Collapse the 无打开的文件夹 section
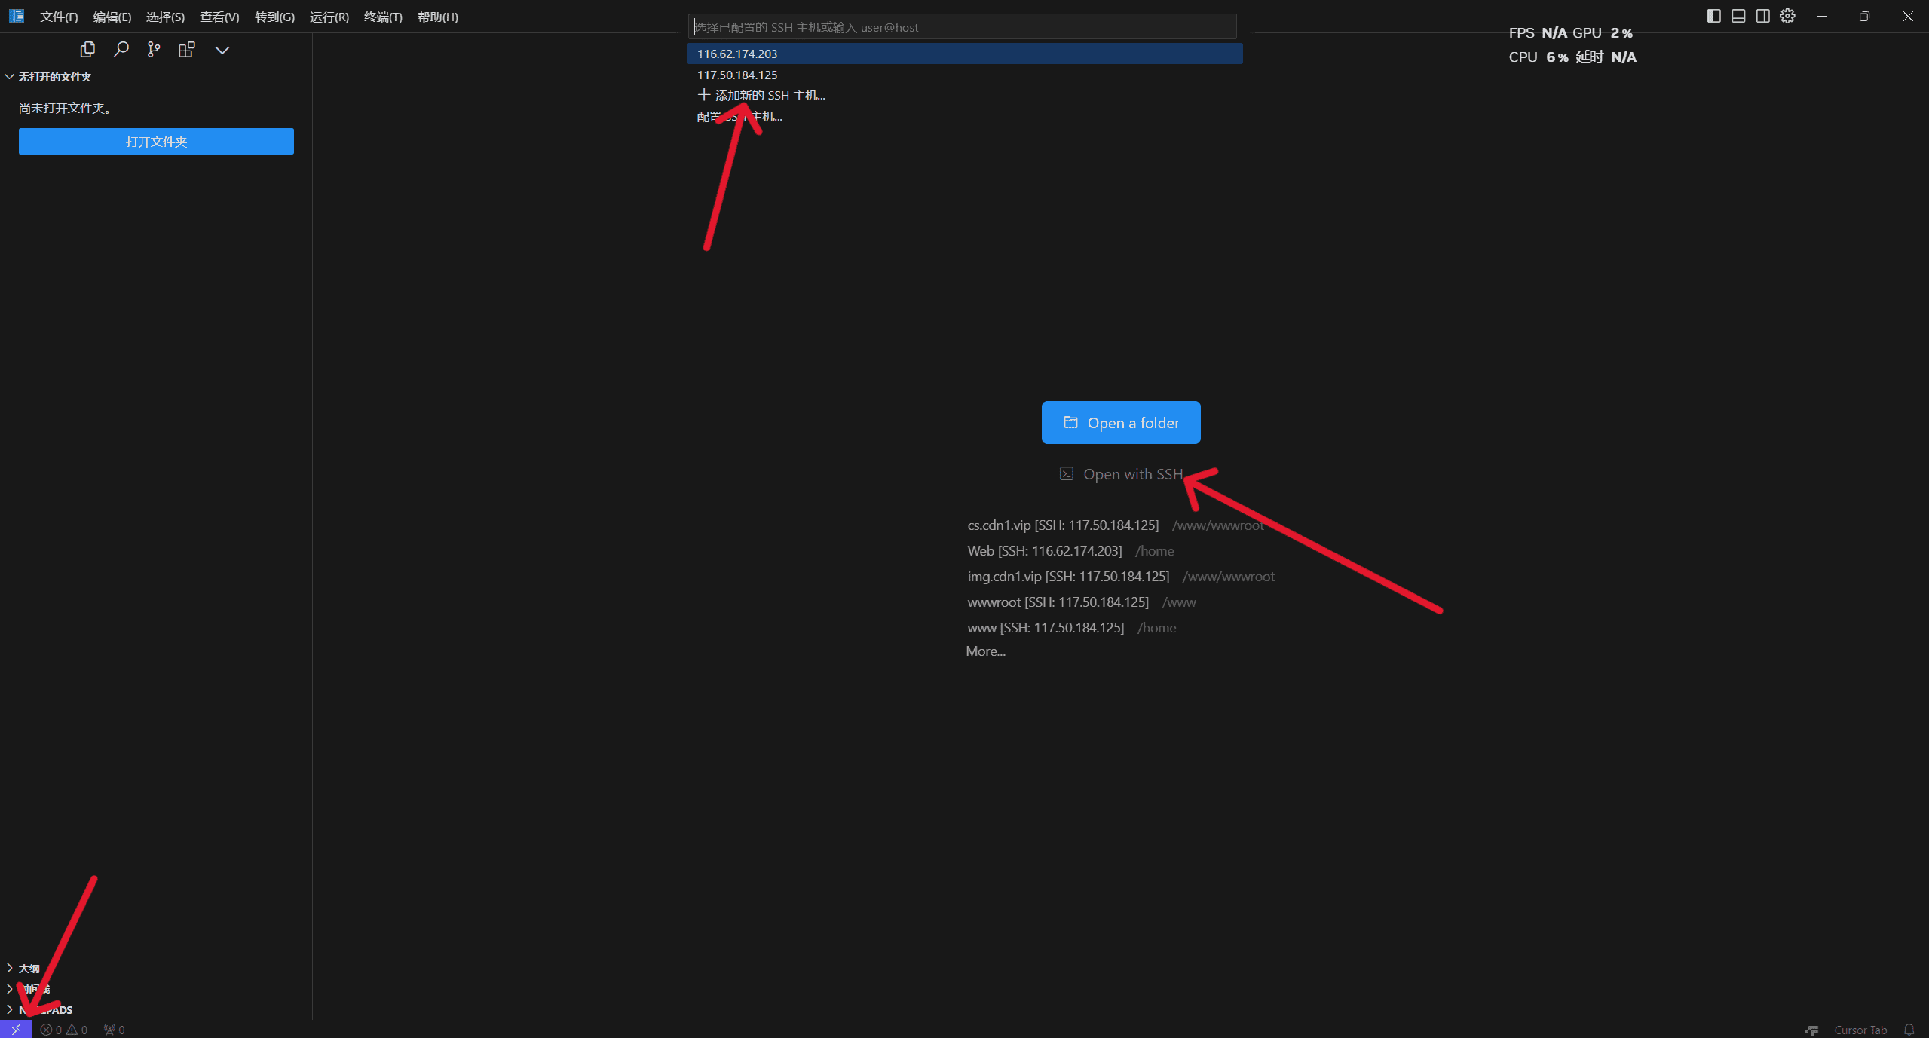The width and height of the screenshot is (1929, 1038). coord(54,77)
